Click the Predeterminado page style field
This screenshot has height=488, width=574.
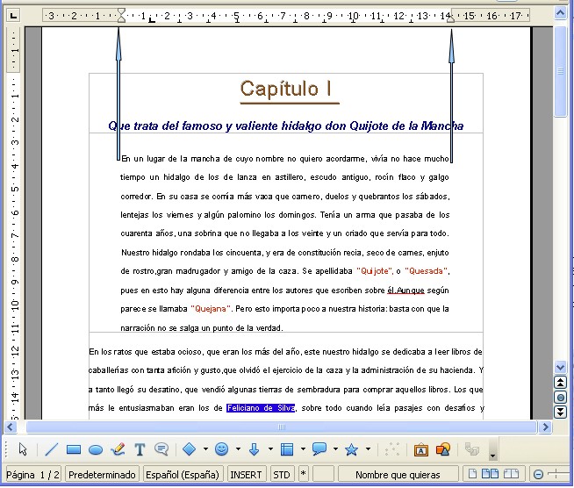[102, 475]
